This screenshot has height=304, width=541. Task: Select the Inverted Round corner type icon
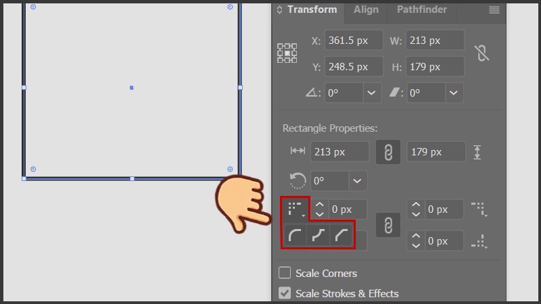(319, 236)
